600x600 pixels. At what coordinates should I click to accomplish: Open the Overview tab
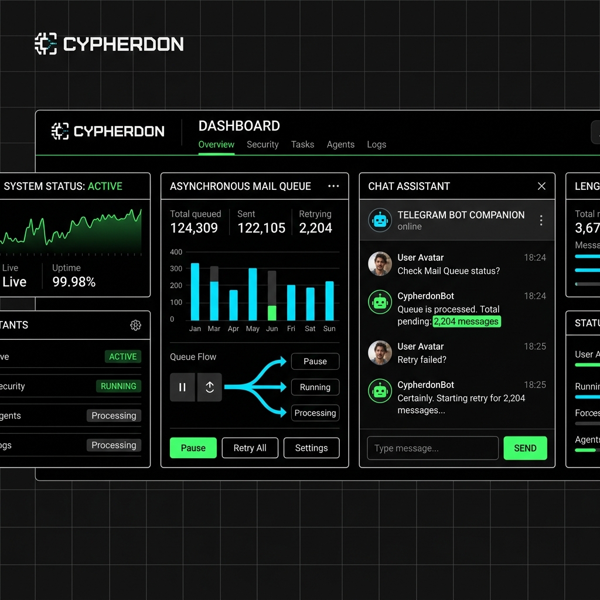[216, 144]
